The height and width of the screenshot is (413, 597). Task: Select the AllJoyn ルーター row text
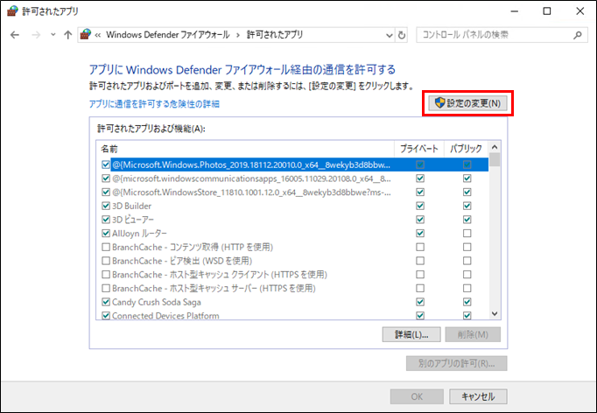click(x=139, y=234)
